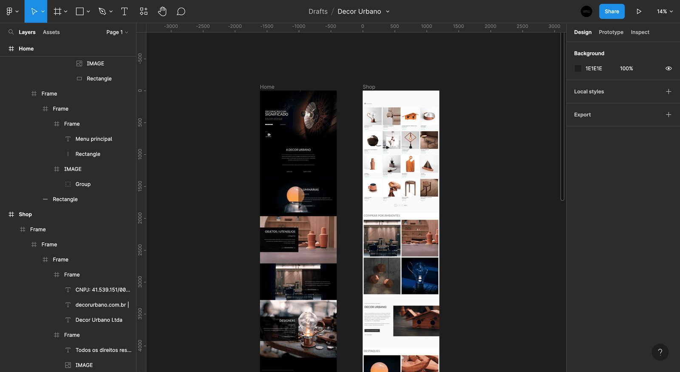The height and width of the screenshot is (372, 680).
Task: Open the Page 1 dropdown
Action: point(117,32)
